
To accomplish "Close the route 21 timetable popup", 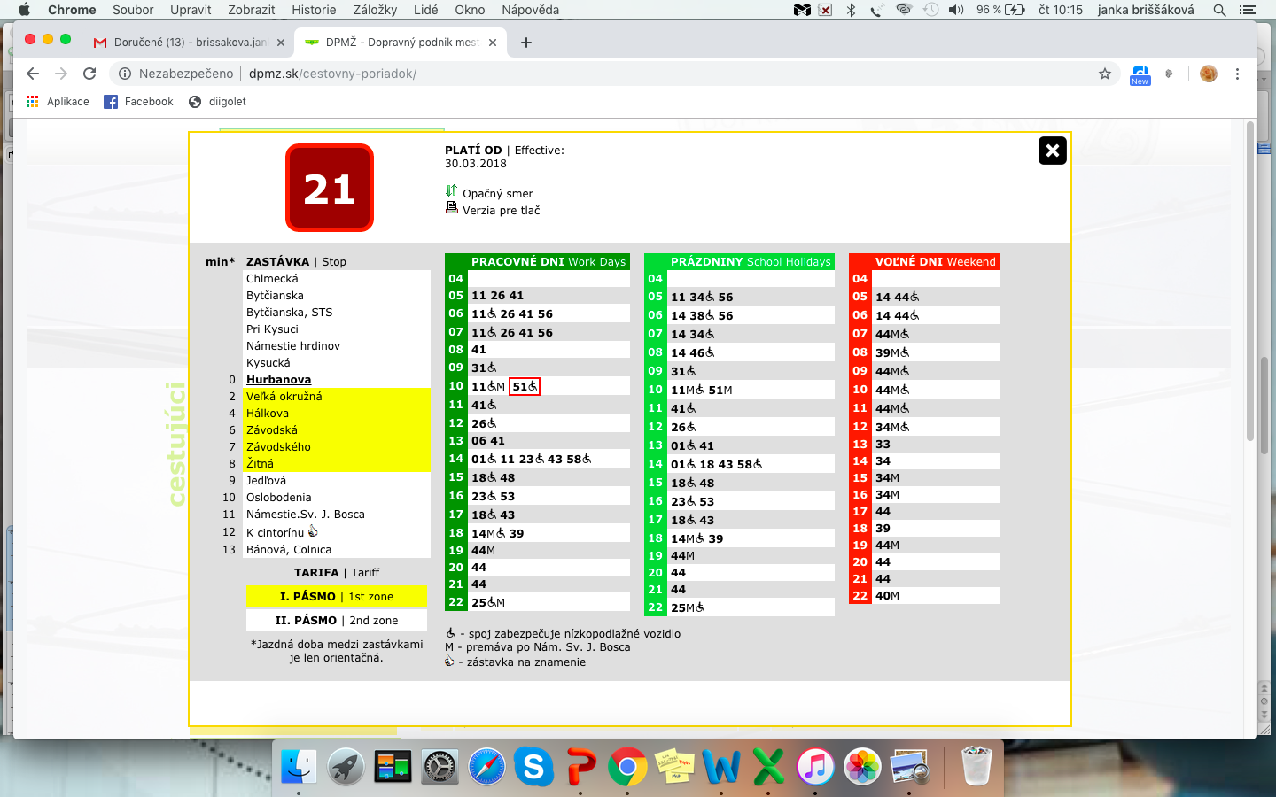I will click(1052, 151).
